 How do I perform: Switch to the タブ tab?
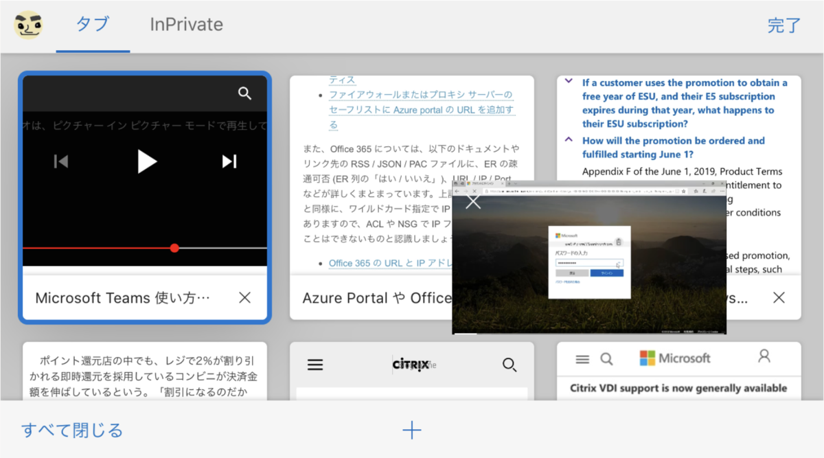(93, 25)
